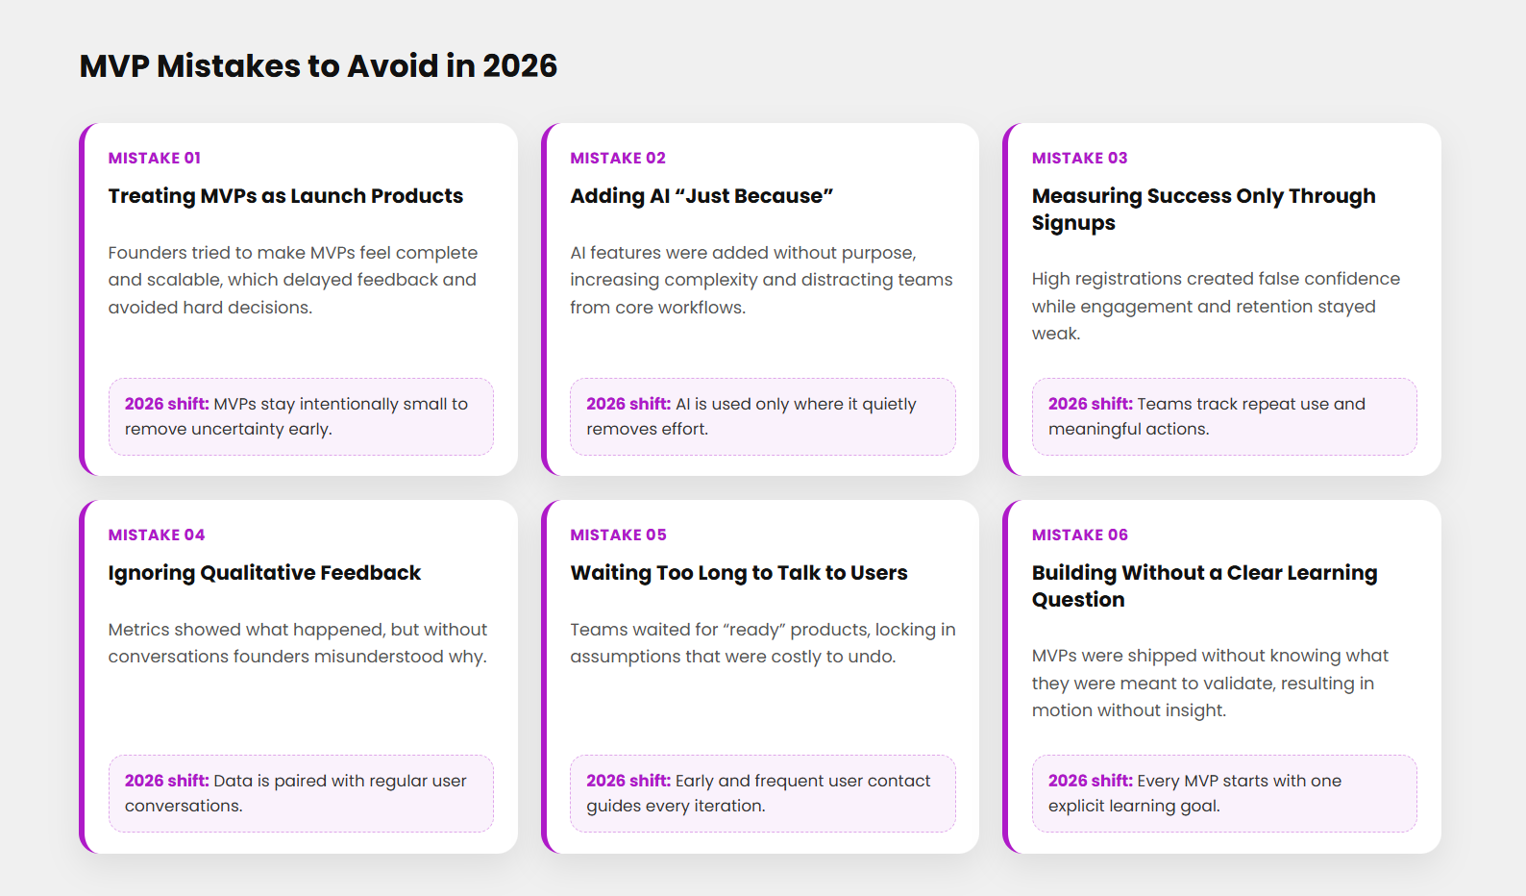
Task: Click the shift note about tracking repeat use
Action: [x=1223, y=416]
